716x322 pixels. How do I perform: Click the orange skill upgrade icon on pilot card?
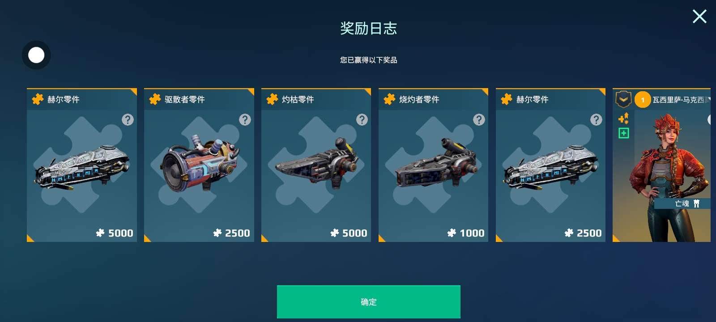pyautogui.click(x=623, y=118)
